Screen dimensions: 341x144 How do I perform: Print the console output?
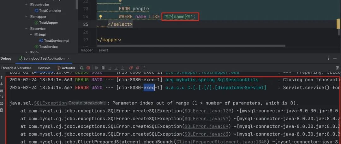pyautogui.click(x=2, y=103)
